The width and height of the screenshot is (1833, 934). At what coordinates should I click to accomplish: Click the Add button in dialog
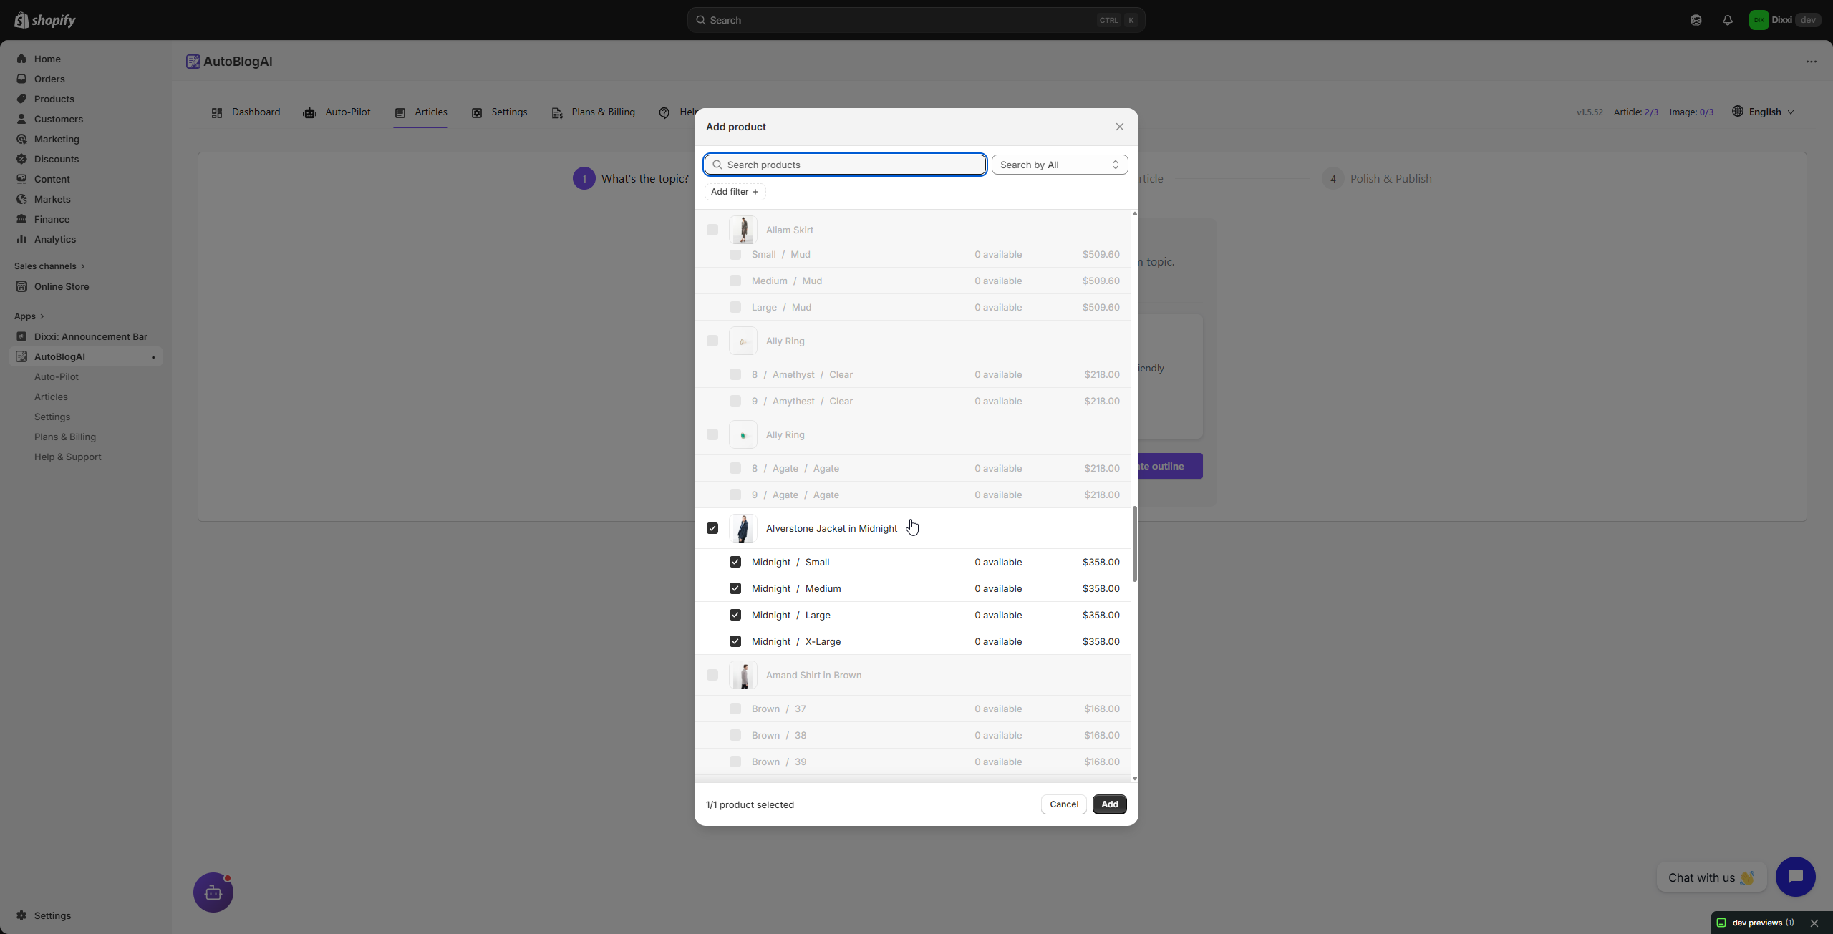[x=1110, y=804]
